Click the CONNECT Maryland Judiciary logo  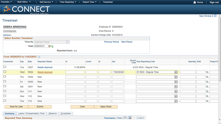pyautogui.click(x=25, y=9)
